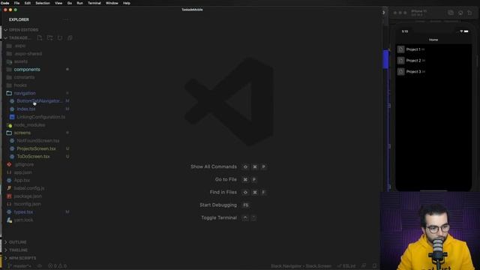Open Explorer more actions ellipsis
The height and width of the screenshot is (270, 480).
tap(65, 19)
